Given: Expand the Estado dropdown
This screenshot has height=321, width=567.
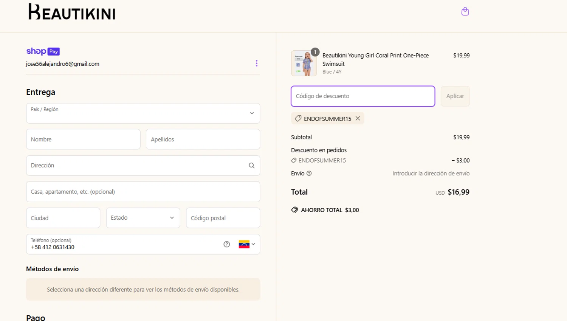Looking at the screenshot, I should click(143, 218).
